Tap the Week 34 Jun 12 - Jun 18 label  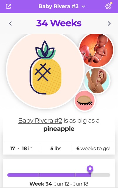[x=59, y=184]
